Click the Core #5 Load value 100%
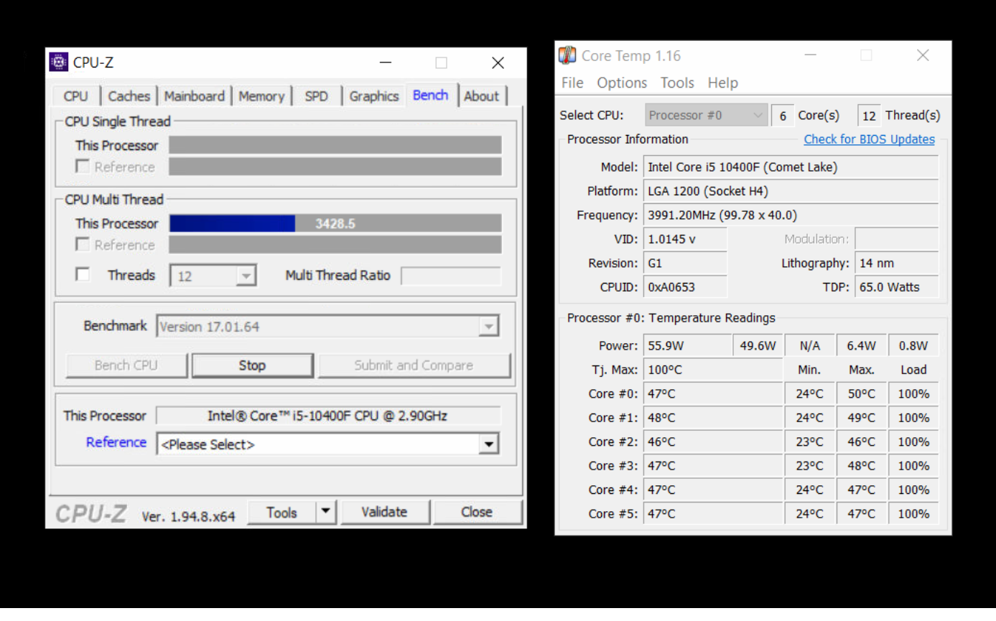The height and width of the screenshot is (621, 996). tap(913, 513)
